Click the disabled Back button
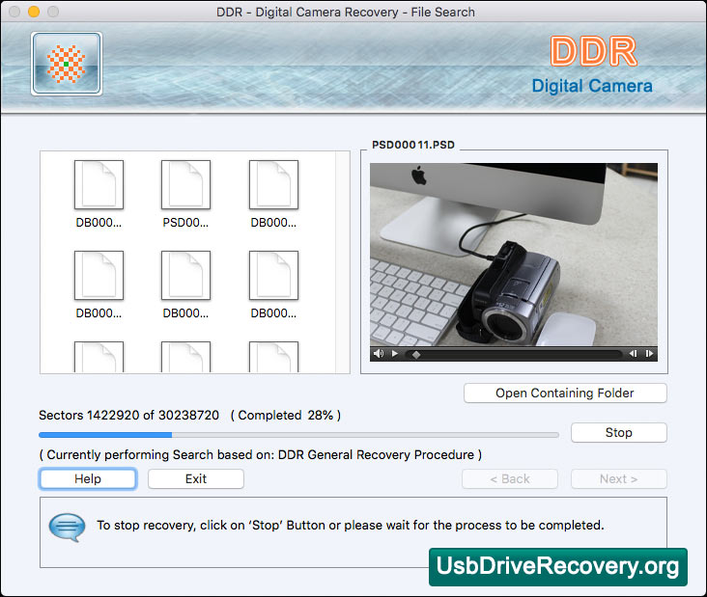This screenshot has height=597, width=707. pyautogui.click(x=510, y=479)
